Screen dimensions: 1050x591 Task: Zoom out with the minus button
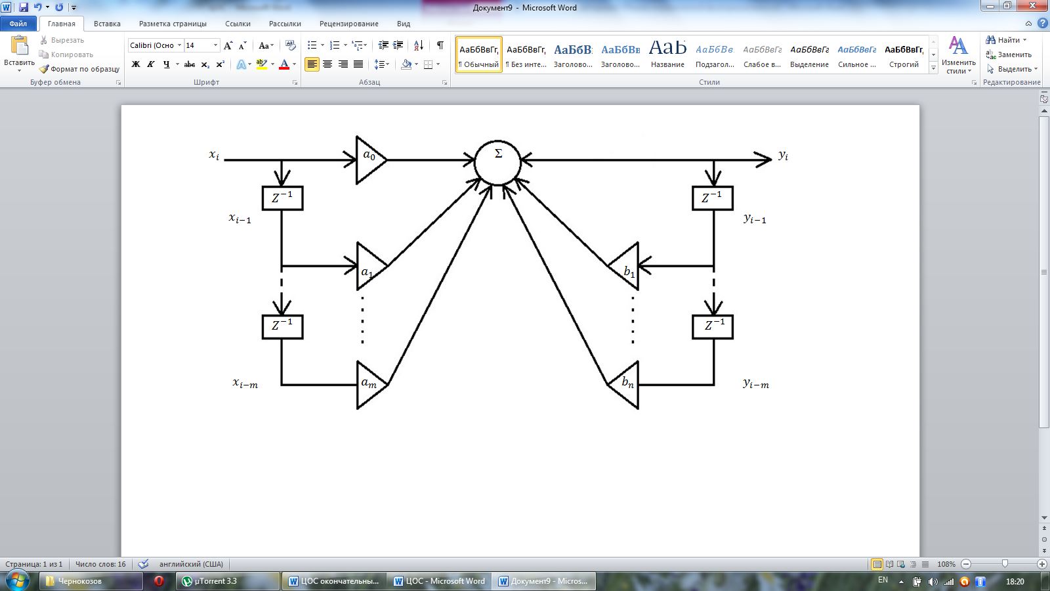(966, 564)
